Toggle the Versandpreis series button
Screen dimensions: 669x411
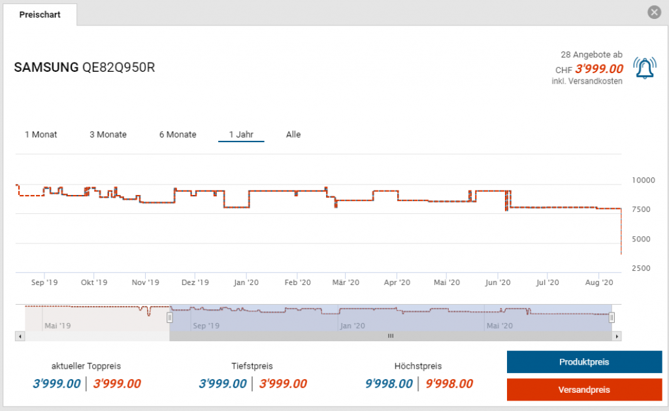coord(584,389)
